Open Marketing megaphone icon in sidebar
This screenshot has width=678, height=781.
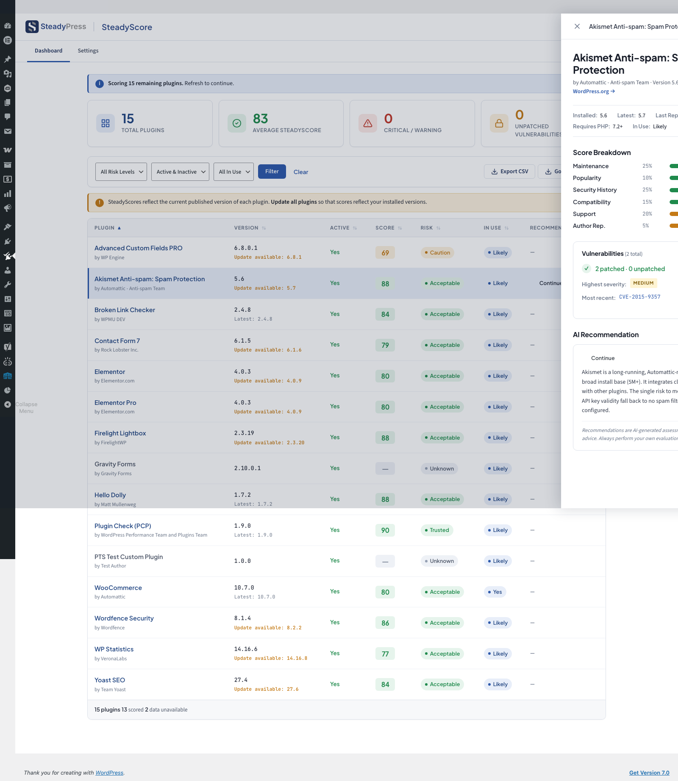(x=8, y=208)
